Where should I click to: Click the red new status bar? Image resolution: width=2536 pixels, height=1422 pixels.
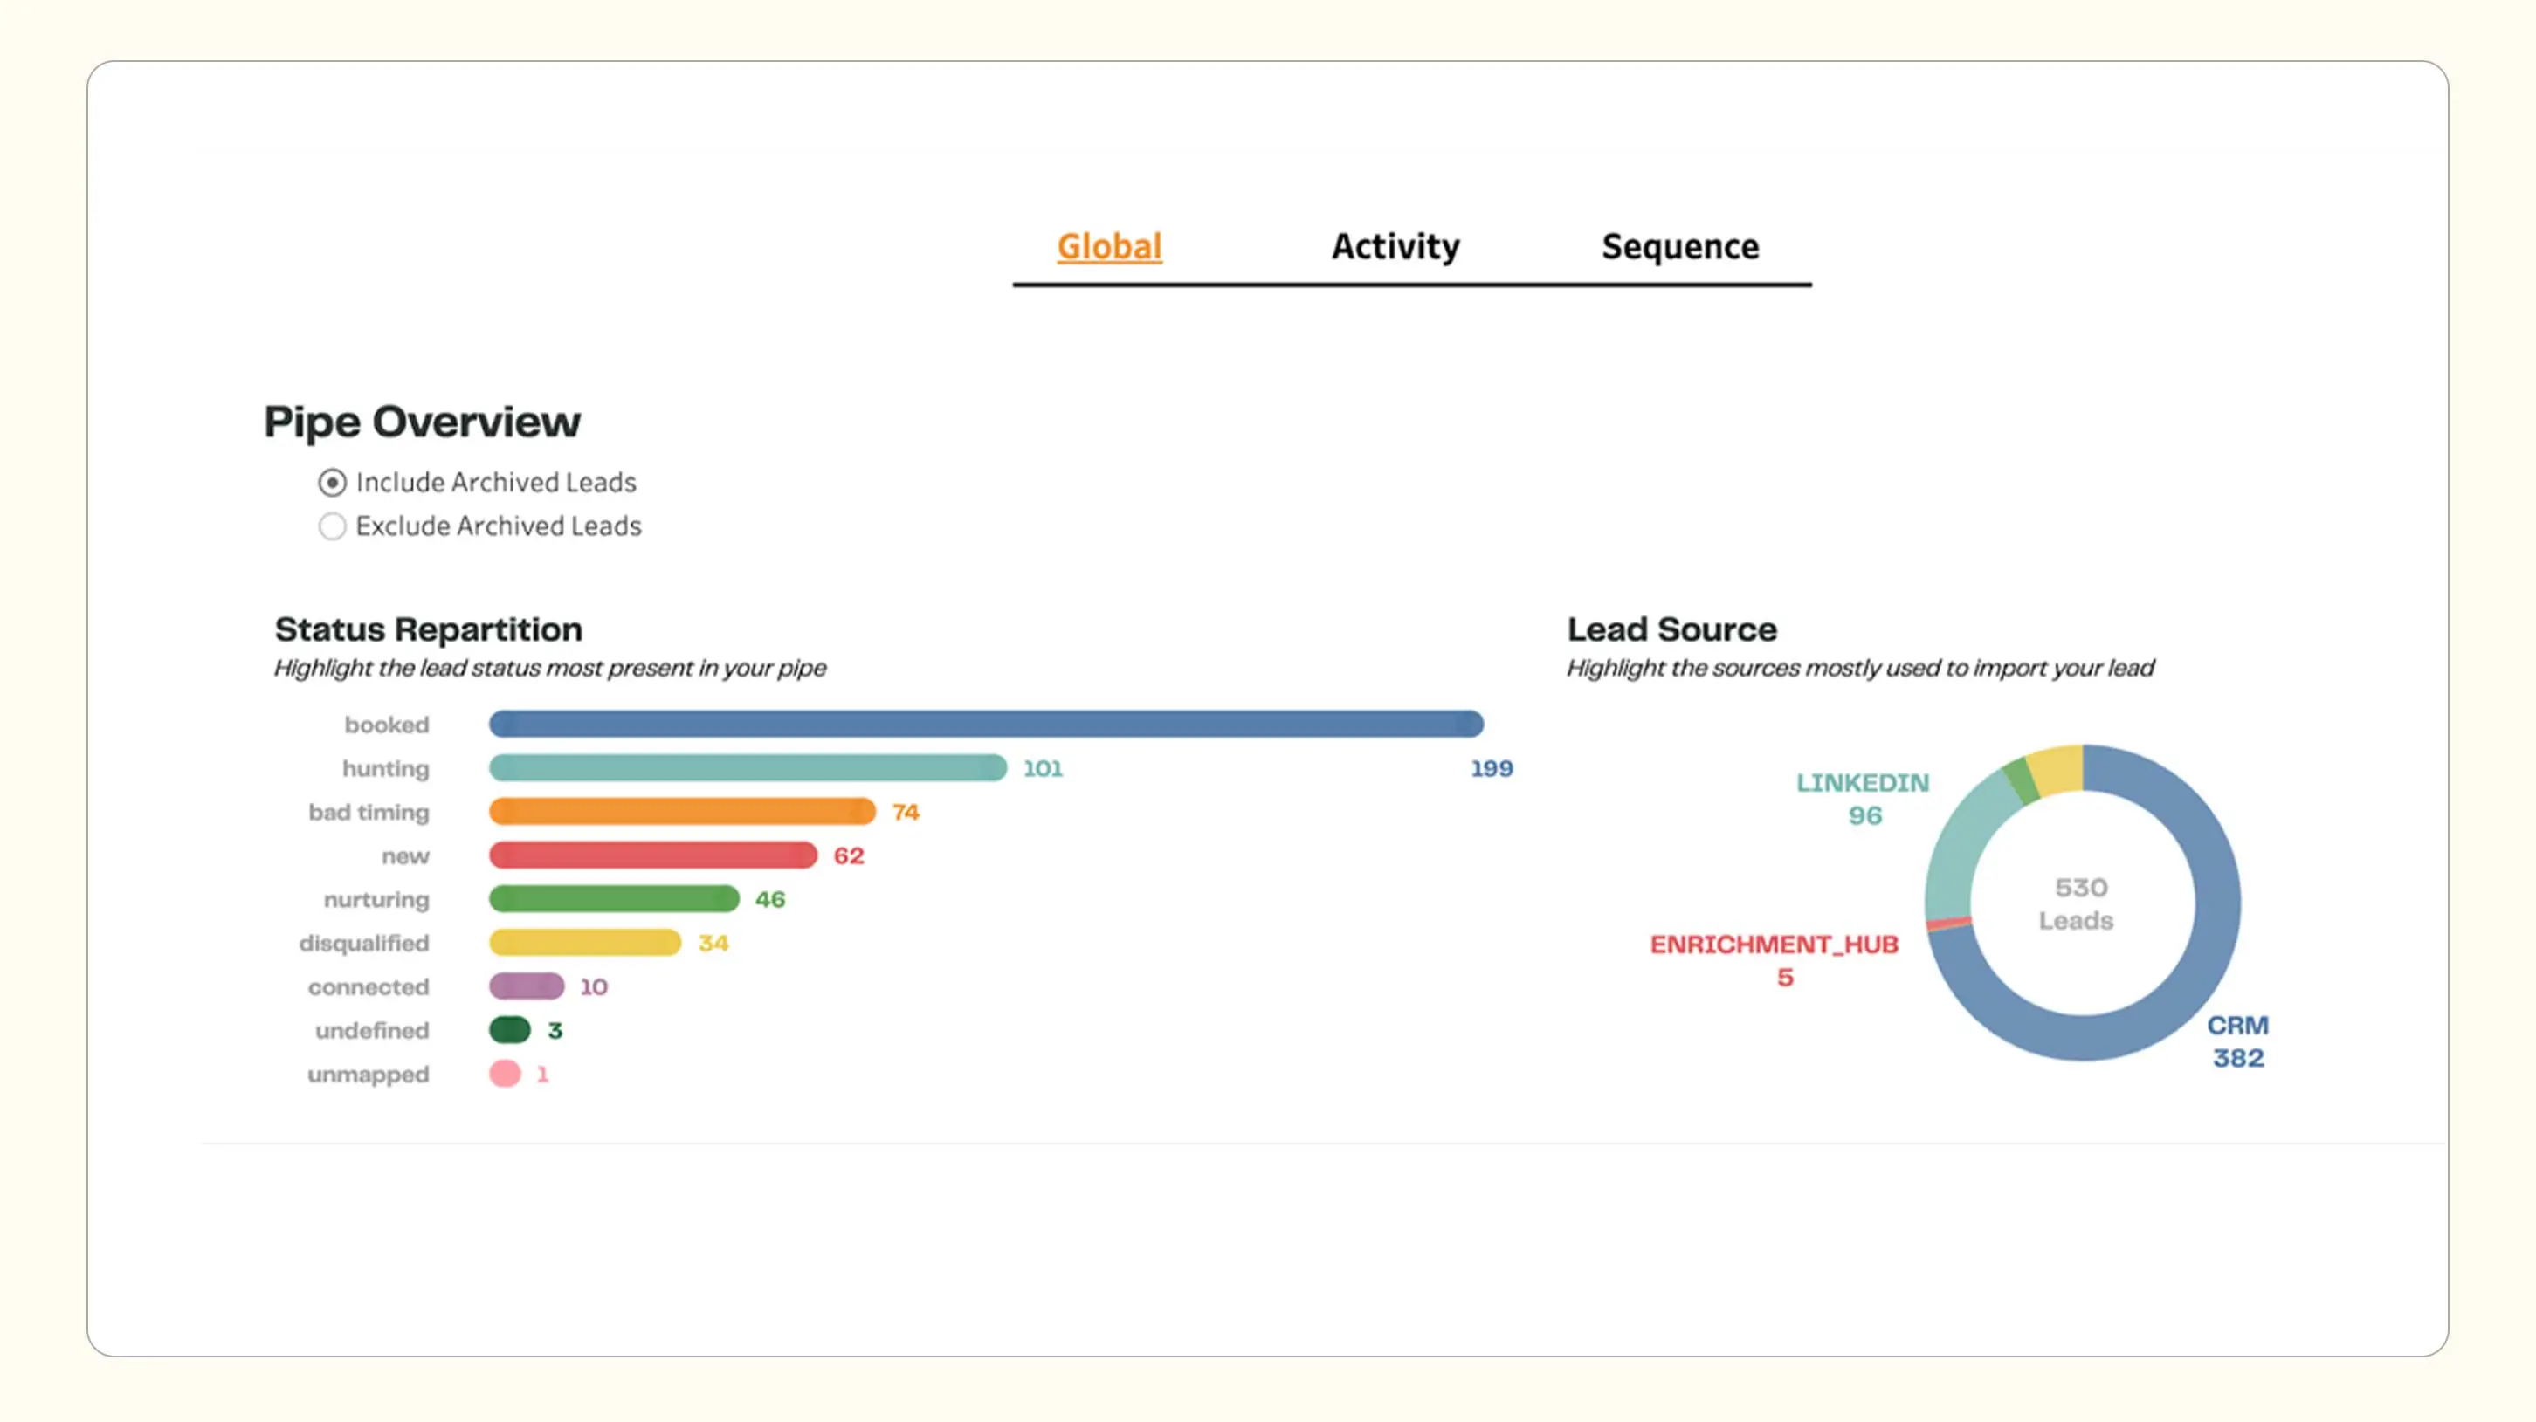point(652,855)
